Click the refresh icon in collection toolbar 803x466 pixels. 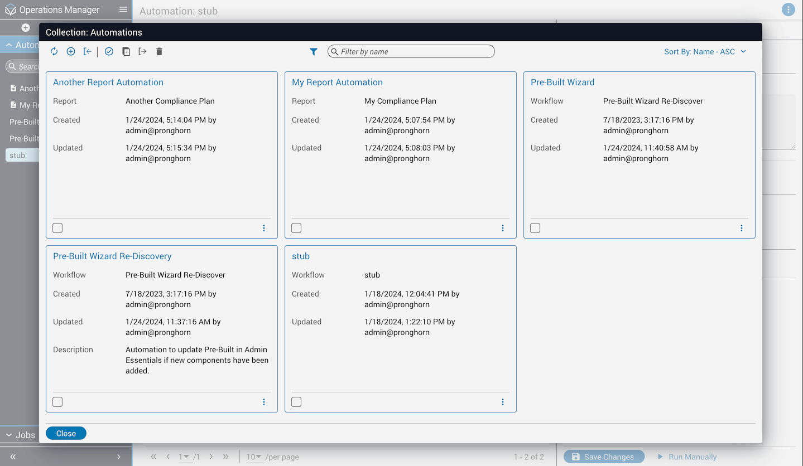pos(54,51)
